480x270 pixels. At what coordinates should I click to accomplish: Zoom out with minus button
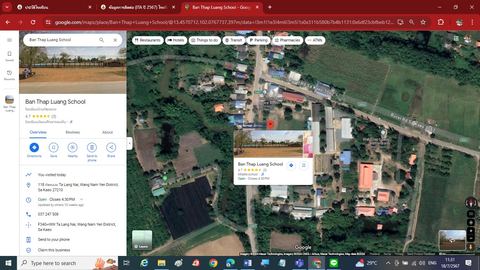point(471,238)
